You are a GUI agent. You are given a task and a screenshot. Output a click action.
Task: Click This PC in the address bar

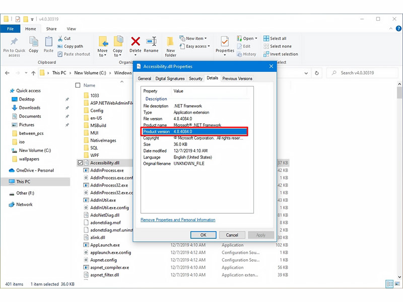(x=59, y=73)
